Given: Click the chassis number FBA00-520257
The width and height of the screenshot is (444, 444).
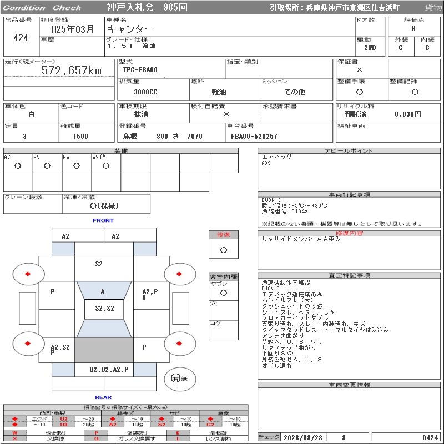Looking at the screenshot, I should (254, 136).
